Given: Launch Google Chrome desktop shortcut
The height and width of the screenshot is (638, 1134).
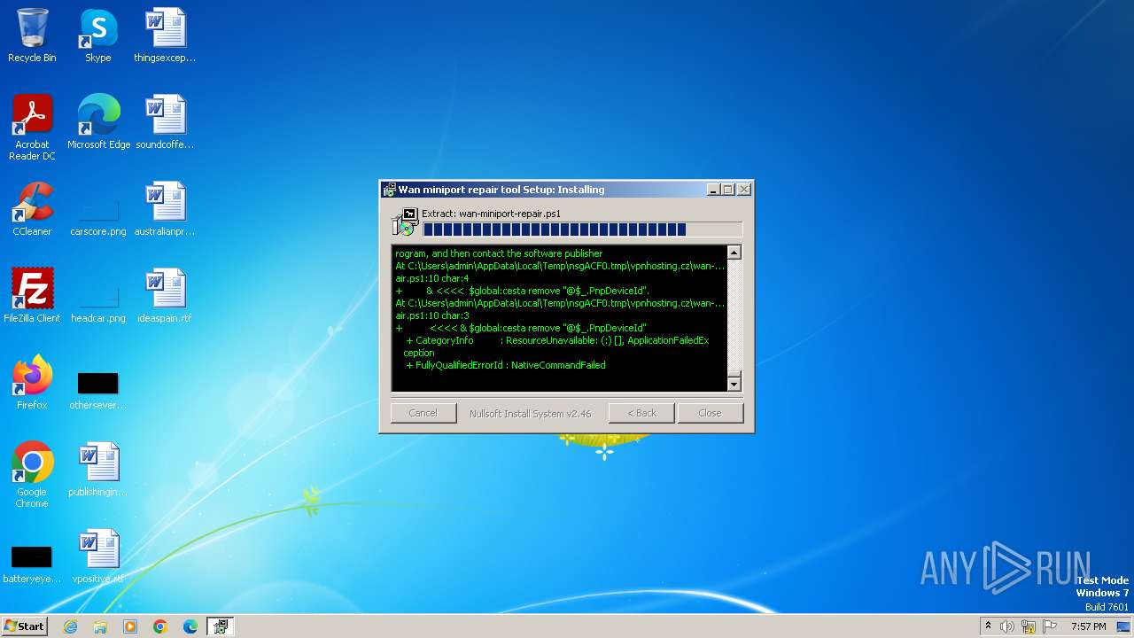Looking at the screenshot, I should (32, 474).
